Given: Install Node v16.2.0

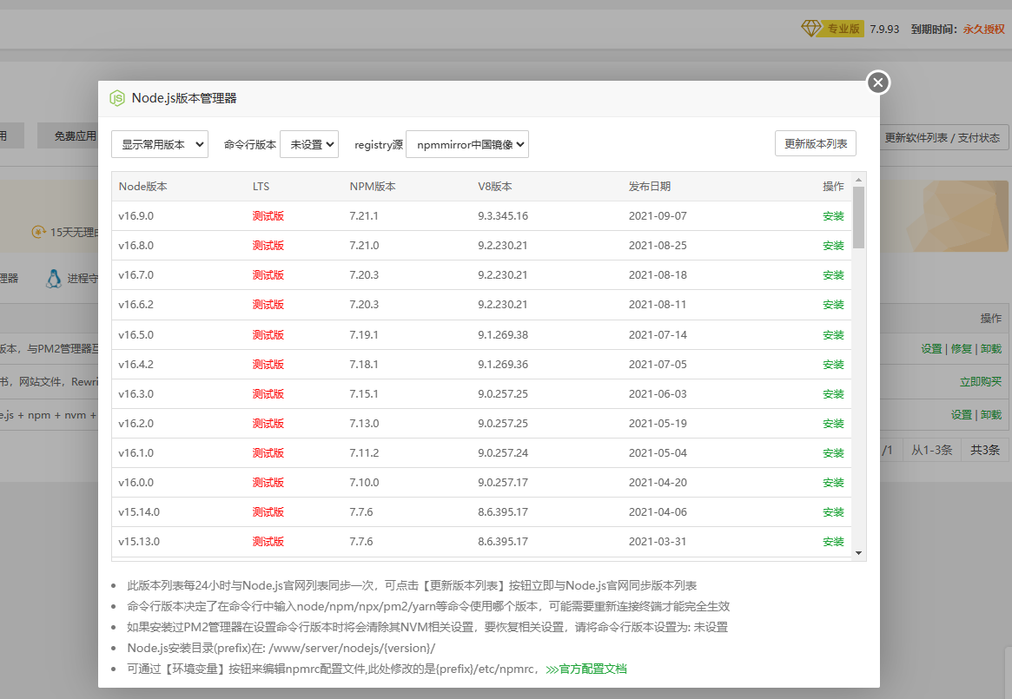Looking at the screenshot, I should pos(833,424).
